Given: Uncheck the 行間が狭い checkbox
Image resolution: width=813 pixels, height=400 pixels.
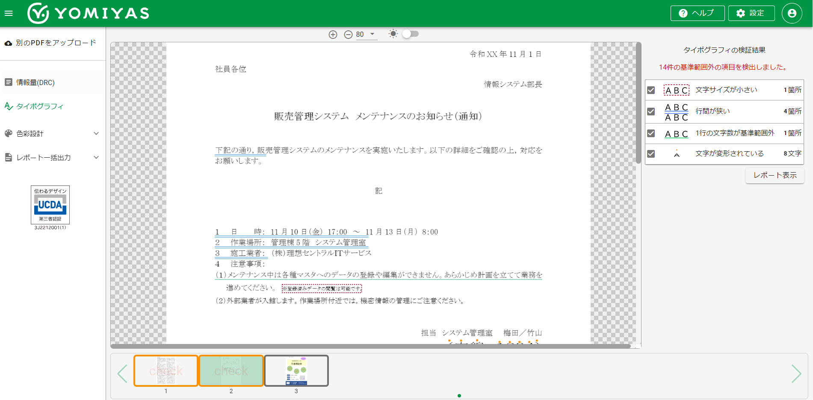Looking at the screenshot, I should [x=651, y=112].
